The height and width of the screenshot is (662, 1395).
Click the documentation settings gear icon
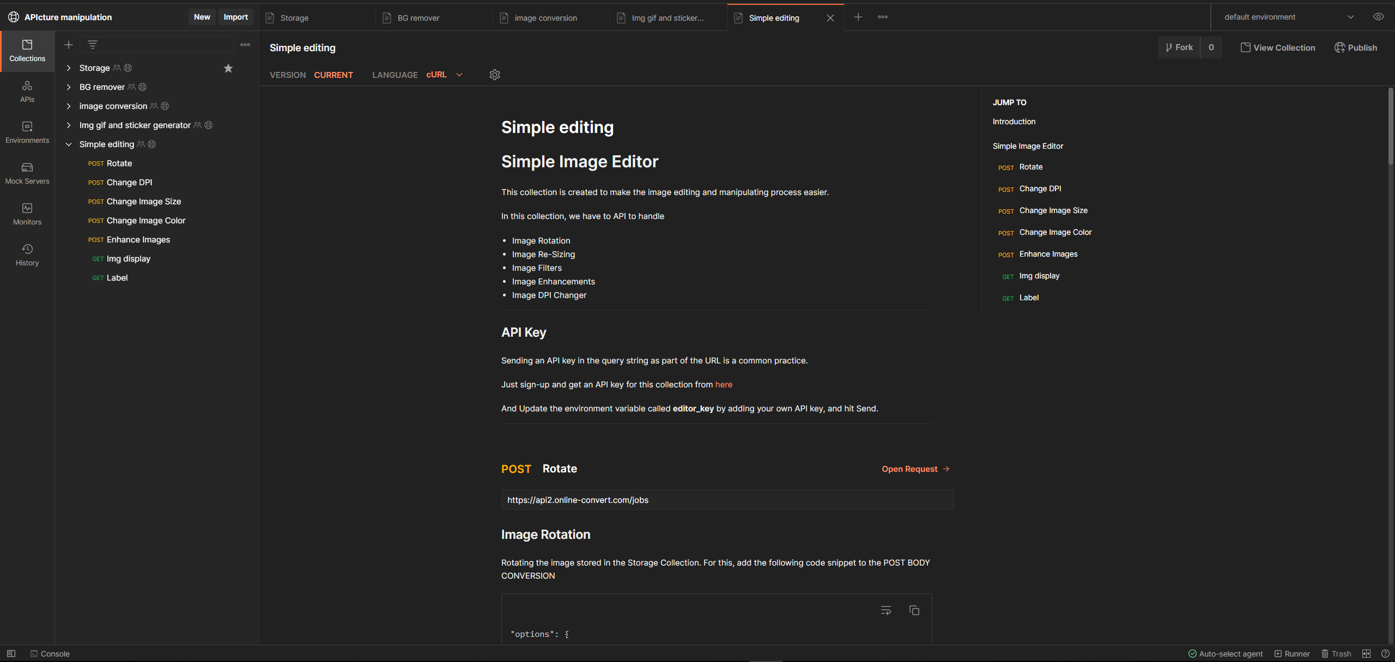[494, 75]
